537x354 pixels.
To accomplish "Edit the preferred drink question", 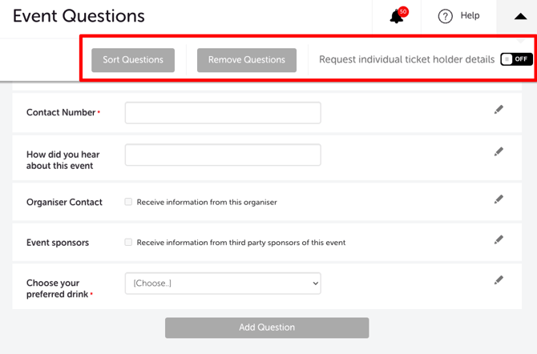I will [499, 280].
